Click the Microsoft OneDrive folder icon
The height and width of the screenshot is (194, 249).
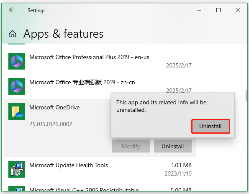(17, 111)
